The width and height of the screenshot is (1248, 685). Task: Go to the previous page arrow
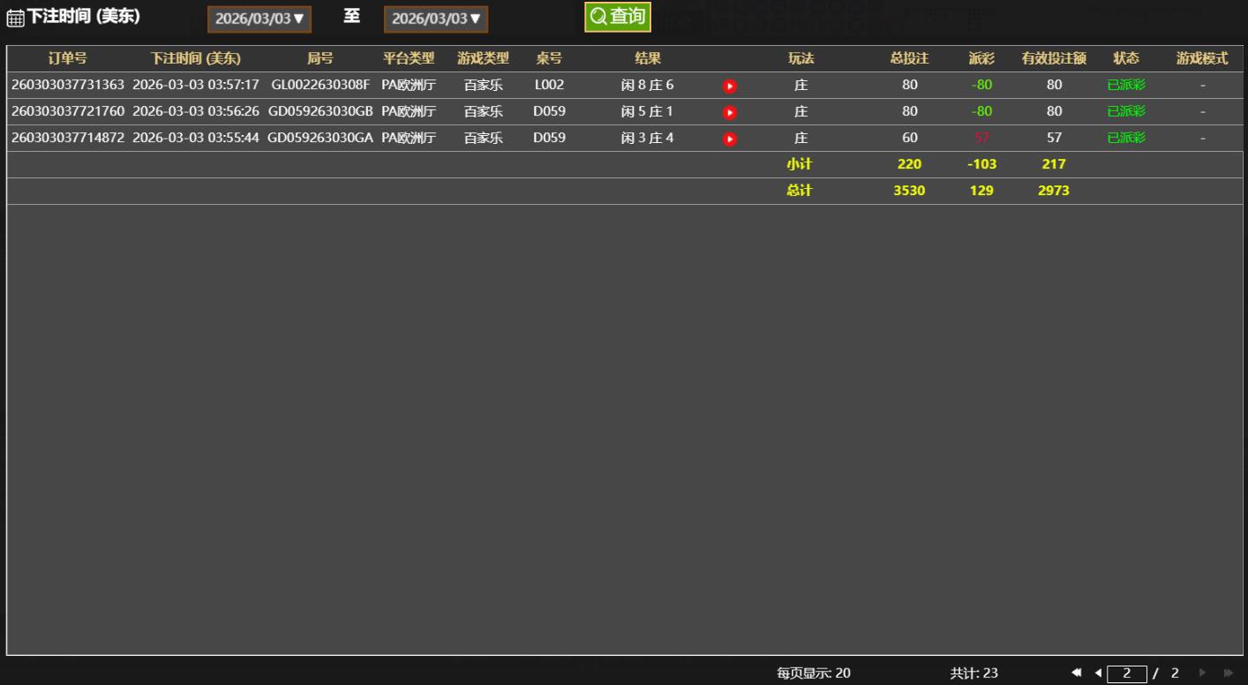[x=1098, y=673]
